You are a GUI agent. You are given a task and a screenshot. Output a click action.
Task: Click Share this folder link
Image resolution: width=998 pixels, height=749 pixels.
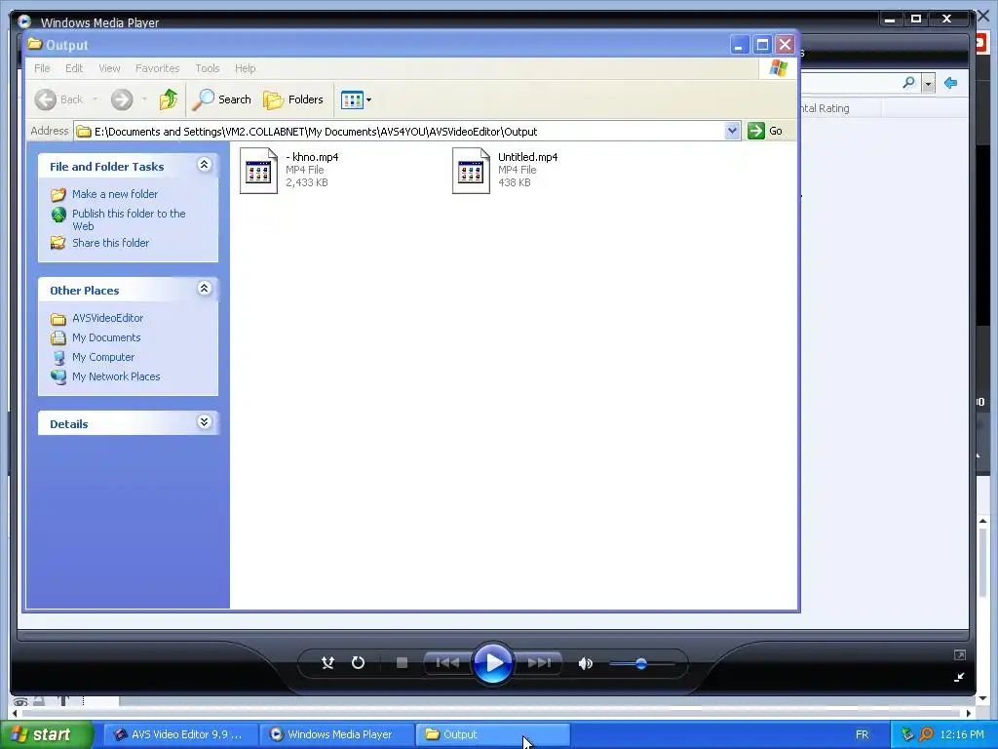pyautogui.click(x=110, y=243)
